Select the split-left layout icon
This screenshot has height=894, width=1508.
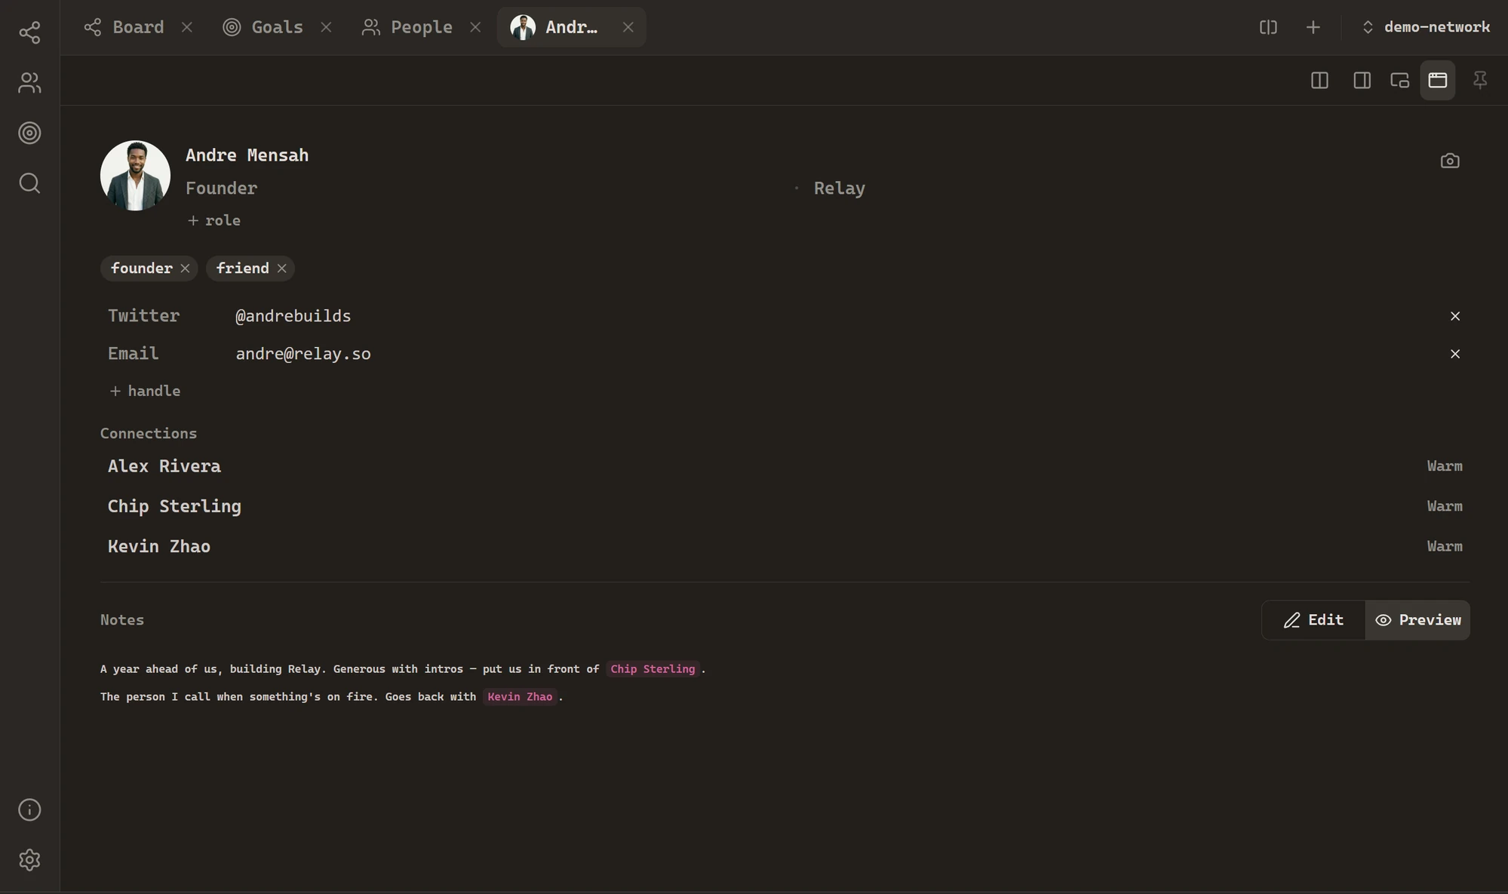1319,80
